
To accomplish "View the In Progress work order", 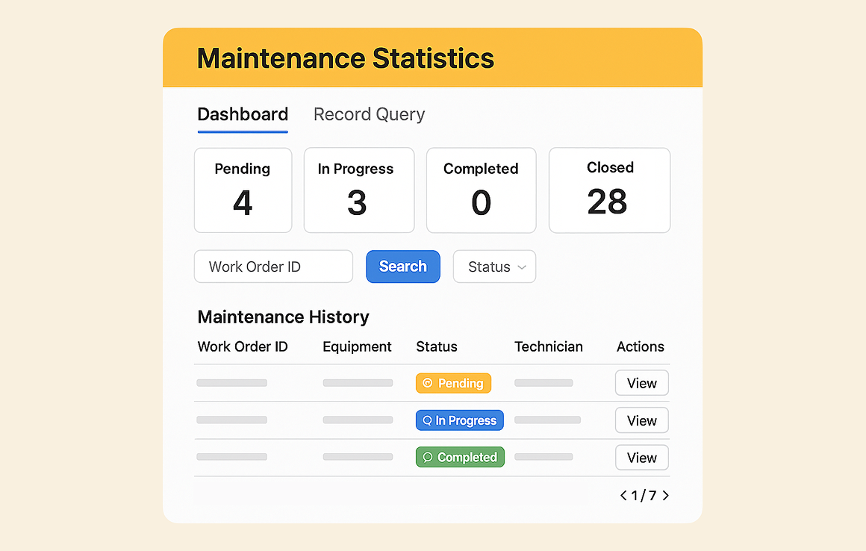I will 641,420.
